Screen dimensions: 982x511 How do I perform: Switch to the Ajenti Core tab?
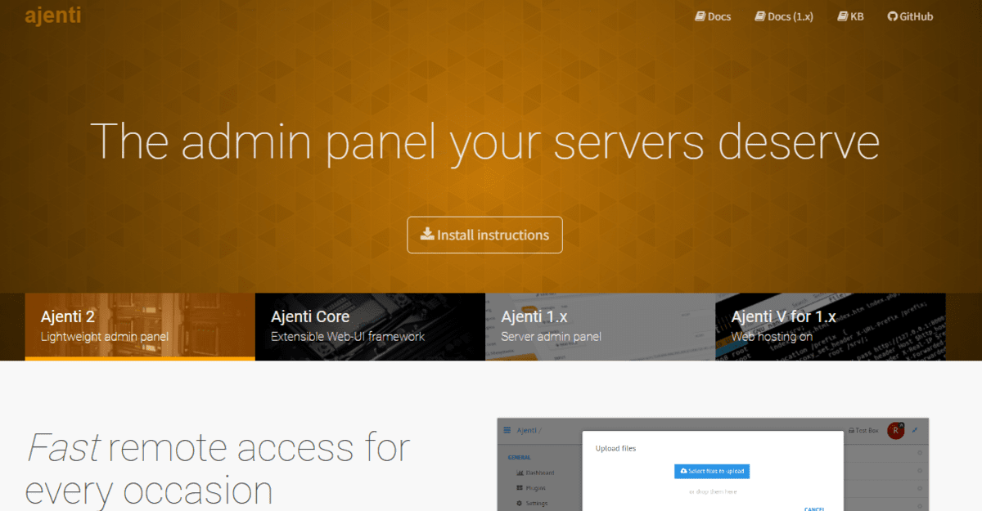click(x=370, y=326)
